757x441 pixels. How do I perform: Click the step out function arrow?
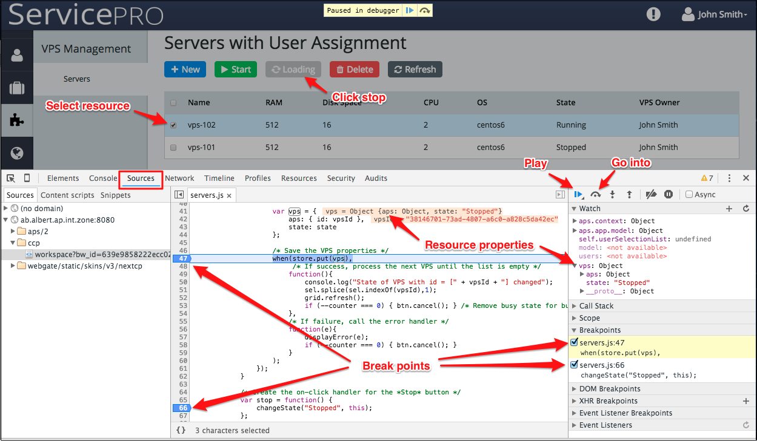tap(629, 195)
